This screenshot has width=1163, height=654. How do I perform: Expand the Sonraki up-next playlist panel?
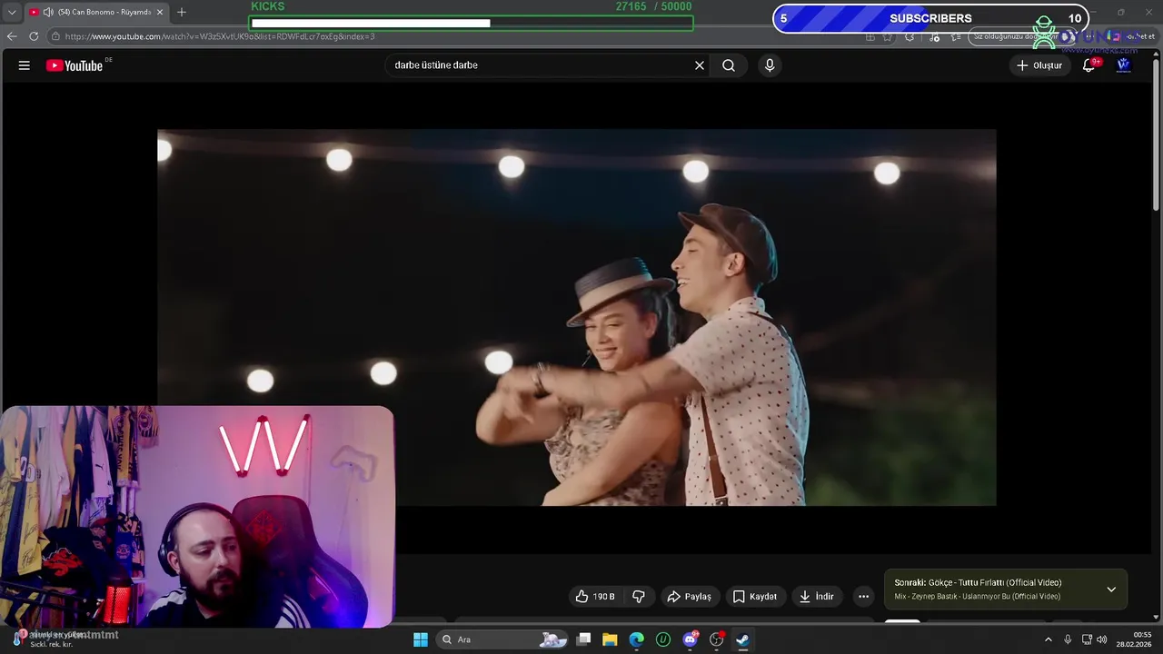[1111, 590]
